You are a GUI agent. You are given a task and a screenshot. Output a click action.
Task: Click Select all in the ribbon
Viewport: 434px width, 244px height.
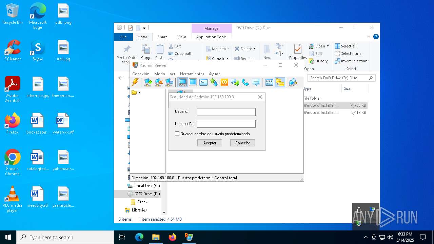(x=346, y=46)
